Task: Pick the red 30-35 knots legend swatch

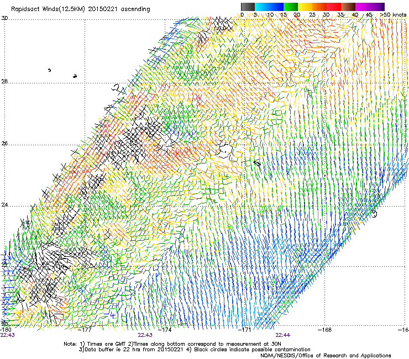Action: [x=334, y=7]
